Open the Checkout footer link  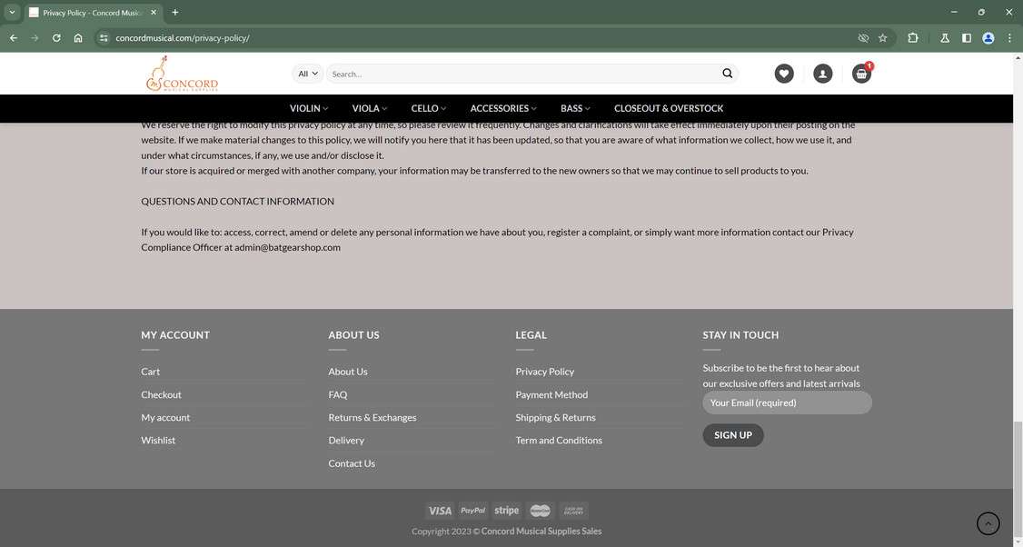click(161, 394)
